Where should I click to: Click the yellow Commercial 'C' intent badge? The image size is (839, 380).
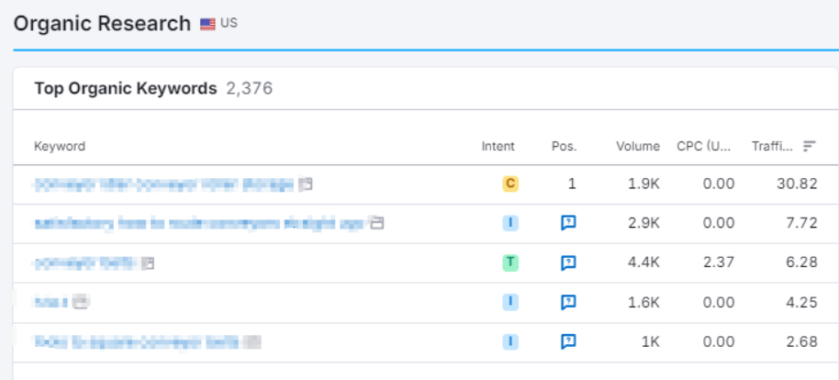click(x=510, y=184)
